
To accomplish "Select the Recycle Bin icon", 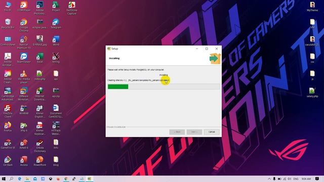I will point(8,24).
